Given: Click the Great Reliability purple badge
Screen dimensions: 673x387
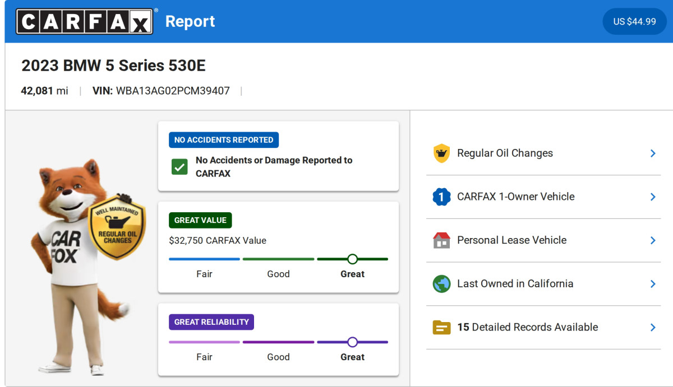Looking at the screenshot, I should click(211, 322).
